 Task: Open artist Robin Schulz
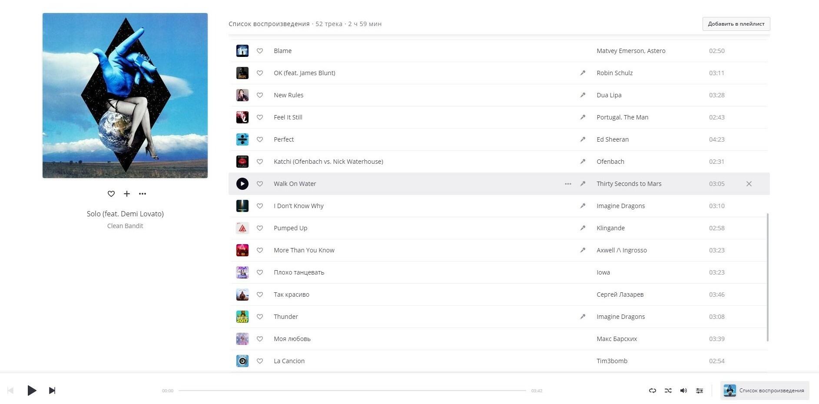pyautogui.click(x=614, y=73)
